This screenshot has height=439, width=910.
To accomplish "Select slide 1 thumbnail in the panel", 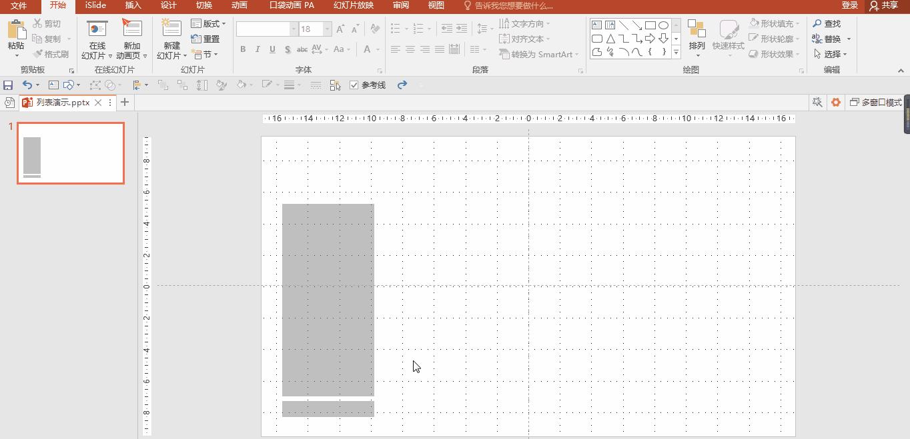I will [x=70, y=153].
